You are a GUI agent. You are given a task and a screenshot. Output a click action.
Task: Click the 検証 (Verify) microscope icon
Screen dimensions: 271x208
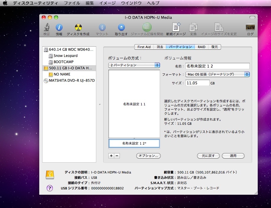click(x=47, y=28)
